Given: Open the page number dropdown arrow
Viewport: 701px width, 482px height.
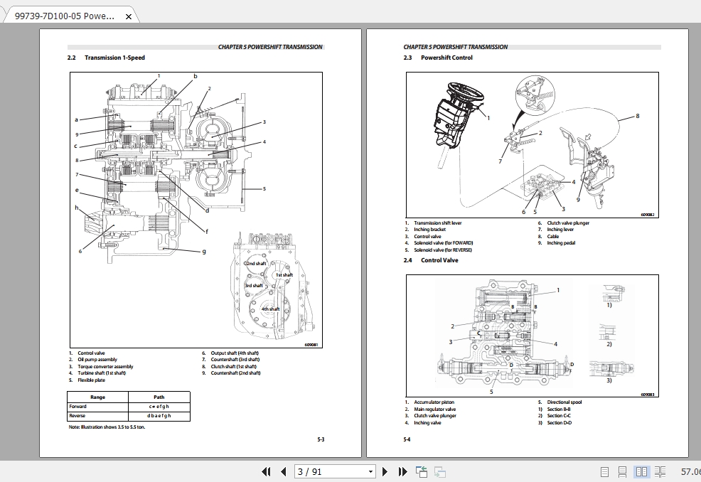Looking at the screenshot, I should [x=370, y=472].
